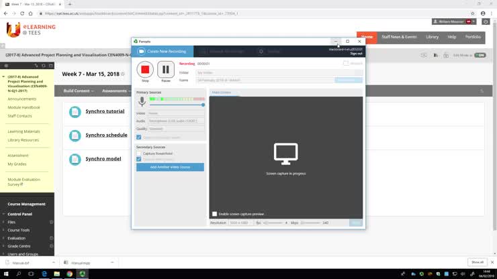The height and width of the screenshot is (279, 497).
Task: Switch to the Library tab
Action: (x=433, y=37)
